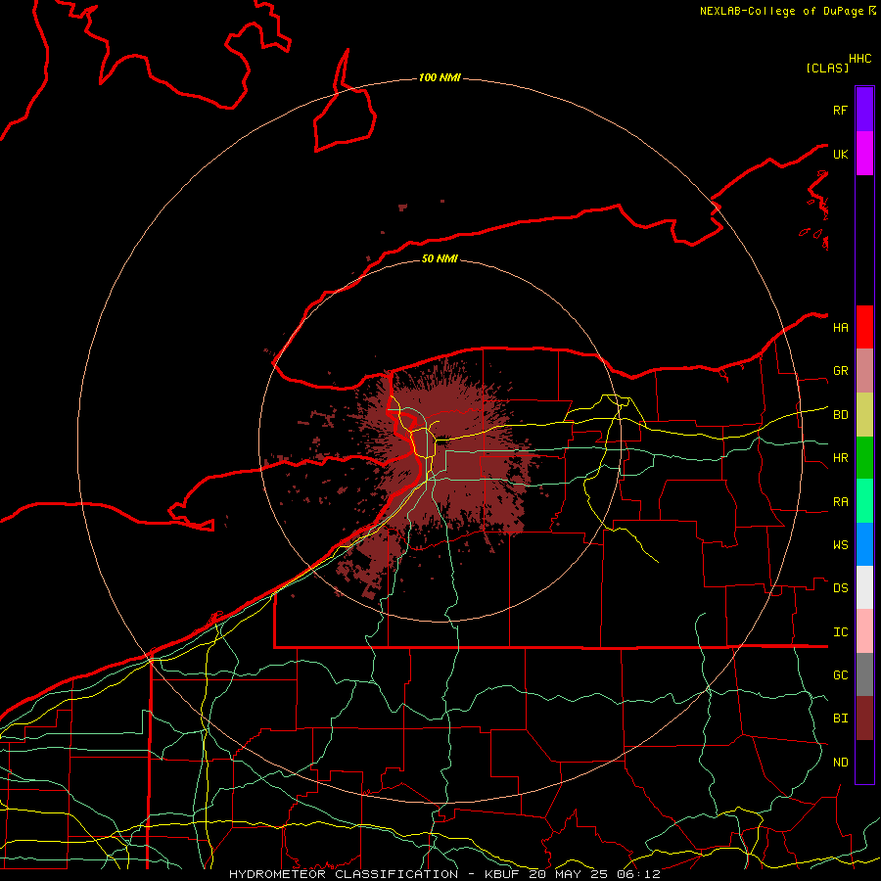Click the "GC" legend label

[x=840, y=675]
